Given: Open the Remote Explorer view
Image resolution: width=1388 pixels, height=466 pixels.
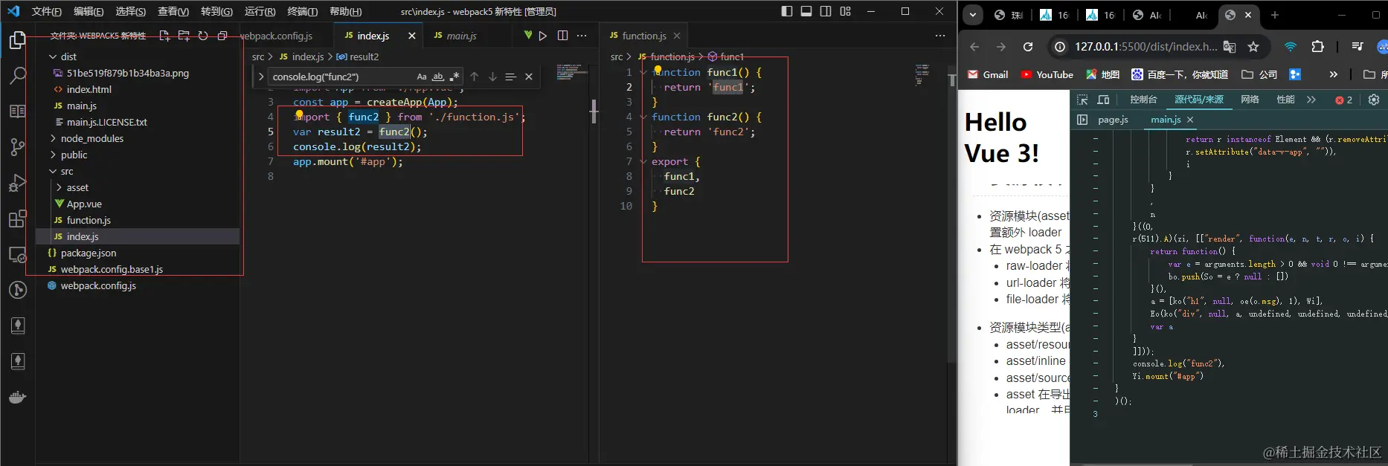Looking at the screenshot, I should tap(17, 254).
